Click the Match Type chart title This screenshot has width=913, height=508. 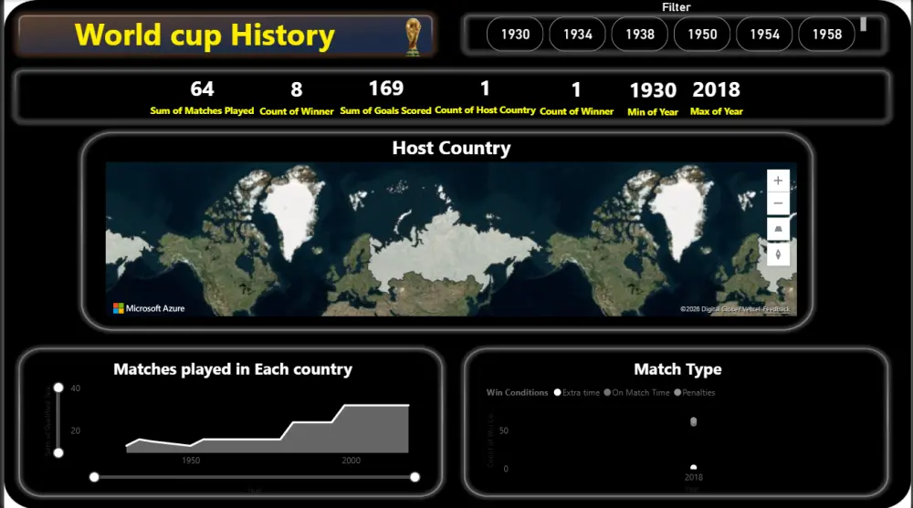(x=677, y=369)
